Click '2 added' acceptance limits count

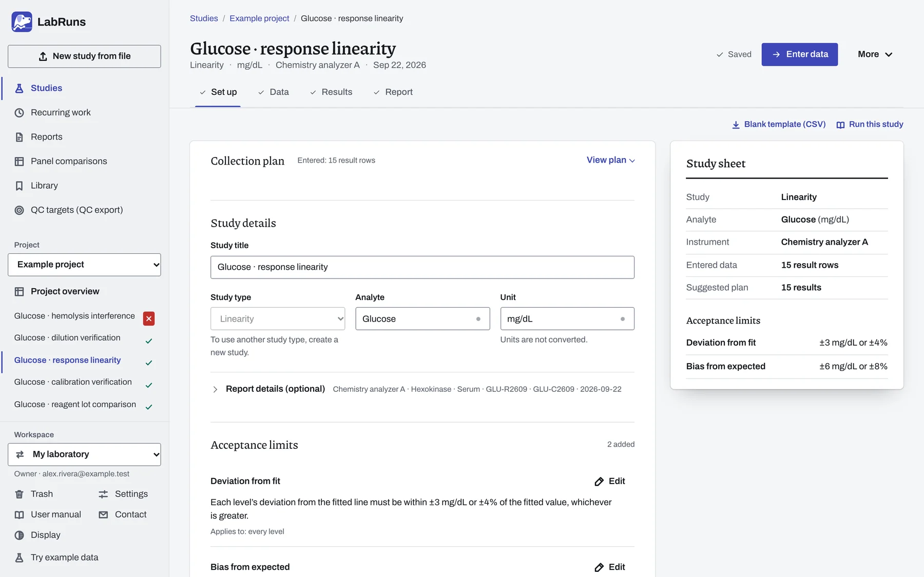coord(621,445)
